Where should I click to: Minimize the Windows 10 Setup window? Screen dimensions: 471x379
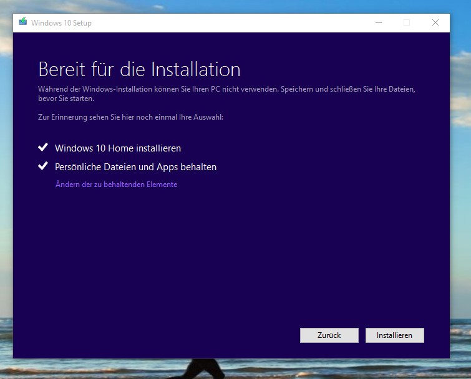pos(379,22)
